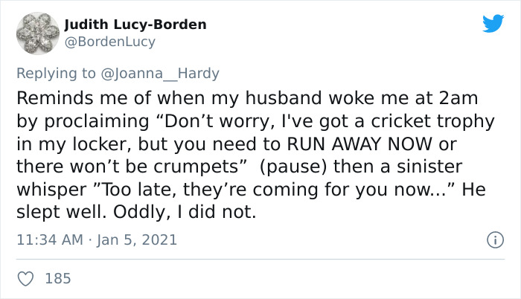Screen dimensions: 521x299
Task: Select the Jan 5, 2021 date
Action: [137, 240]
